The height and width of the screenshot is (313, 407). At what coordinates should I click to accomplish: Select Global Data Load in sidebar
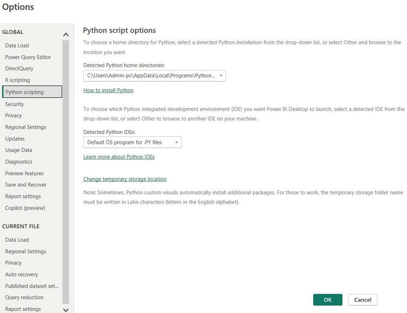click(17, 46)
